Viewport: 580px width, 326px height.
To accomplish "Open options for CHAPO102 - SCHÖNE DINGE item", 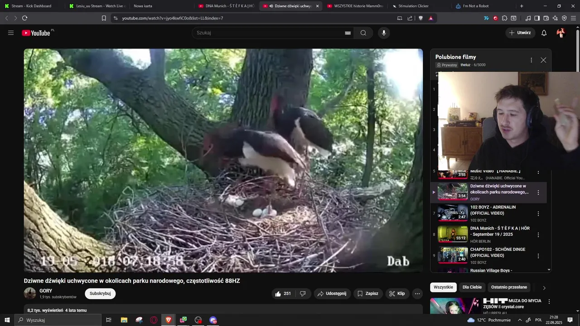I will pyautogui.click(x=538, y=256).
